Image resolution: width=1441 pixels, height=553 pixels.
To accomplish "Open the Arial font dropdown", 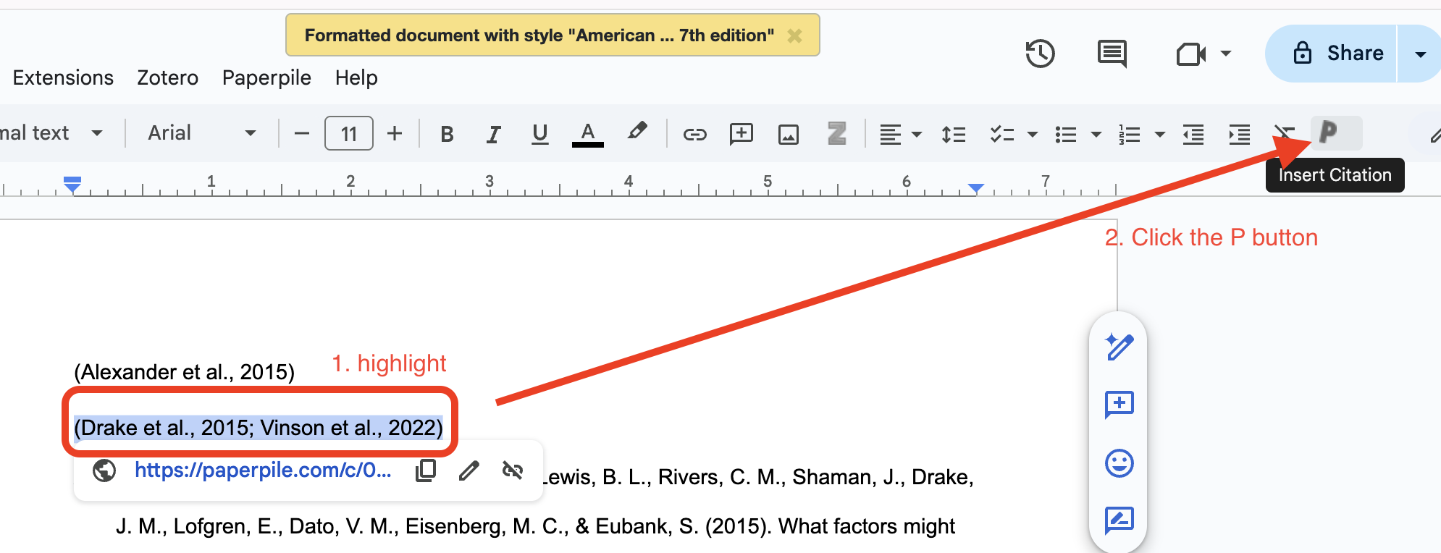I will [201, 133].
